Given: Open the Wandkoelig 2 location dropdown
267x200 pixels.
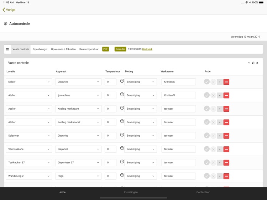Looking at the screenshot, I should pyautogui.click(x=29, y=176).
